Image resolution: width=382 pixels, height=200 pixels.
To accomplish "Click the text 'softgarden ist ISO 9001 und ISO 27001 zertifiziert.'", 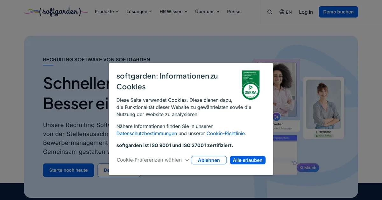I will pos(175,145).
